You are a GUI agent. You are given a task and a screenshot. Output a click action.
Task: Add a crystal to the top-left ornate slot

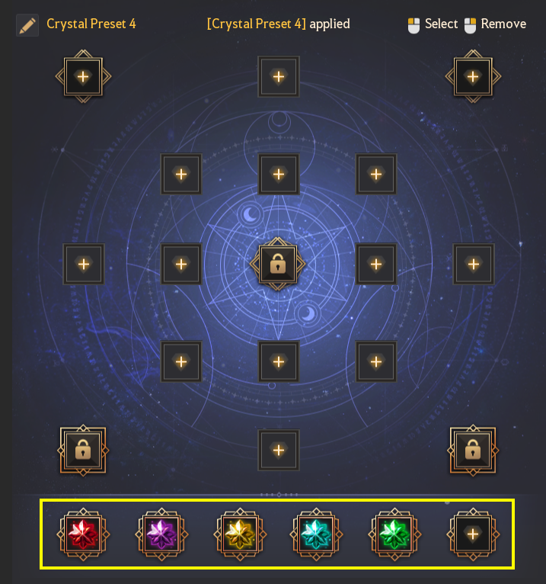click(x=83, y=76)
